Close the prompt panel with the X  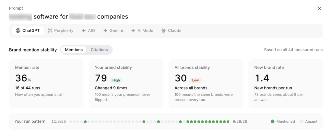pyautogui.click(x=319, y=8)
